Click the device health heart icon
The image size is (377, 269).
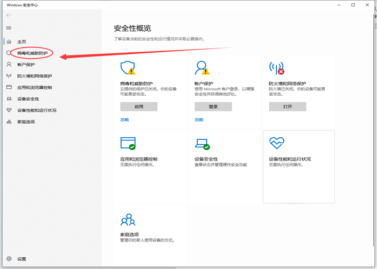click(x=276, y=143)
